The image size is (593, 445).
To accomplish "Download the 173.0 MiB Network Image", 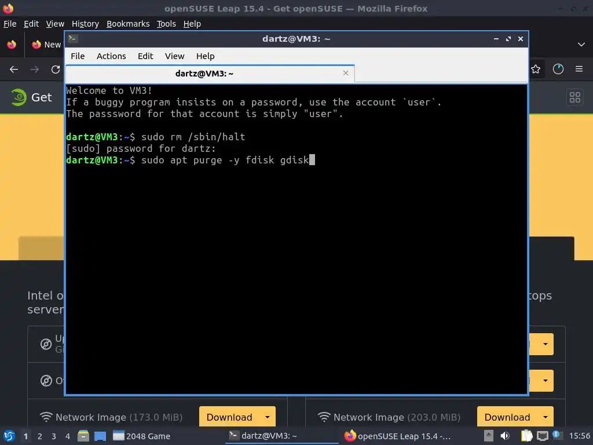I will coord(229,417).
